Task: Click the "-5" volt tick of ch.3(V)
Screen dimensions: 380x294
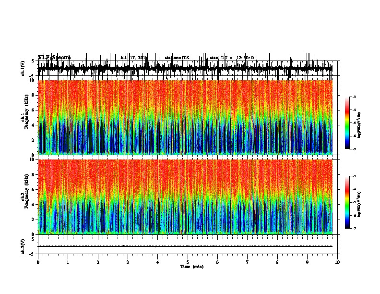Action: [x=33, y=254]
